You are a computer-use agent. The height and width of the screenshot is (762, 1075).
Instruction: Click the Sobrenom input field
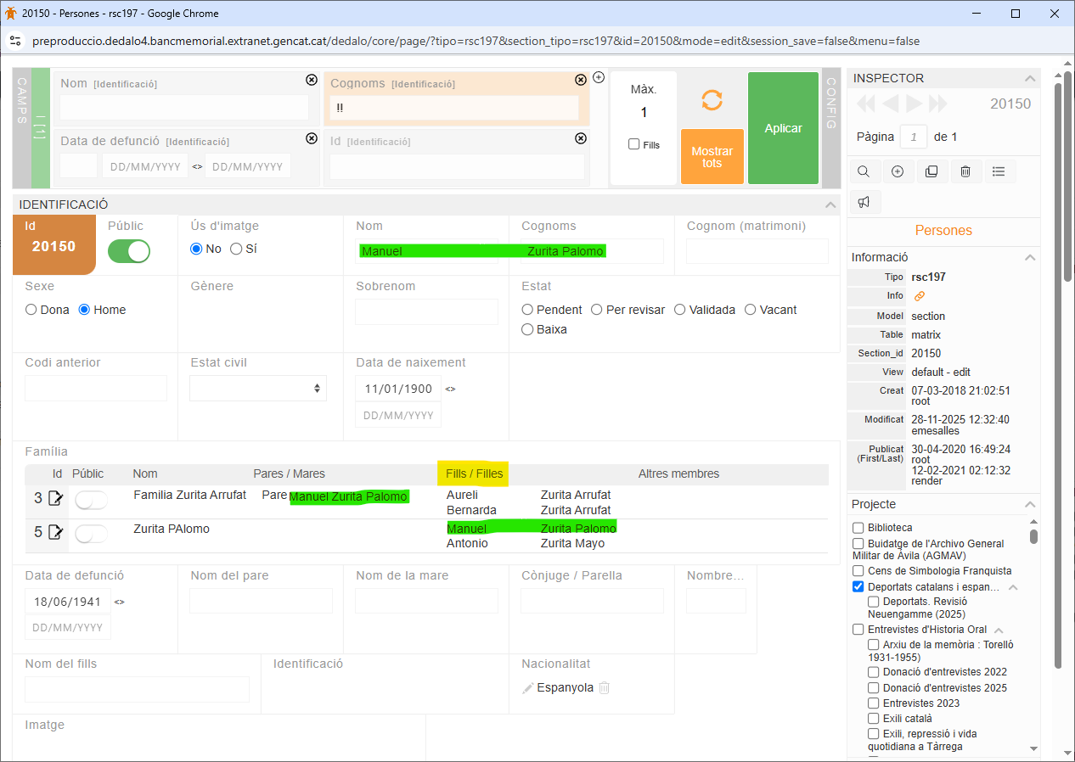click(426, 311)
